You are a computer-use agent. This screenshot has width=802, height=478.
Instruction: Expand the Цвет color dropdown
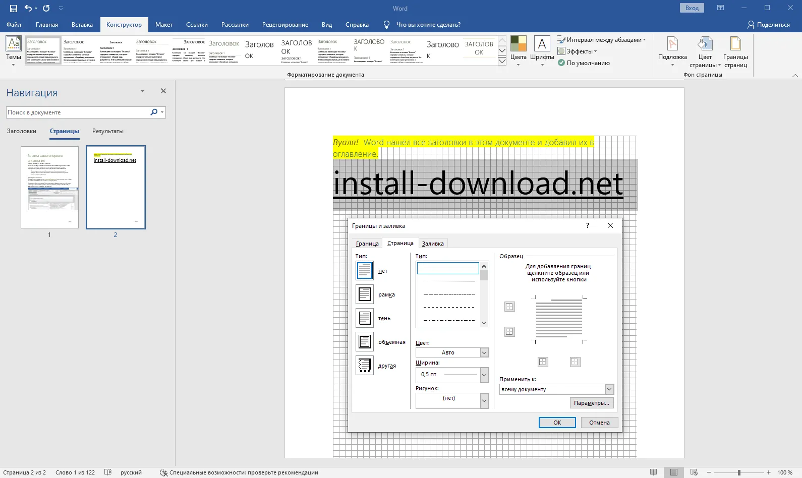484,352
